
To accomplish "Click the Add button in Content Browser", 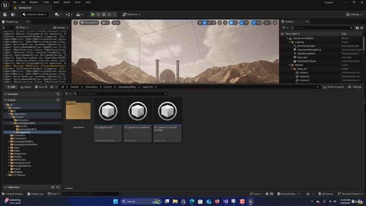I will coord(11,87).
